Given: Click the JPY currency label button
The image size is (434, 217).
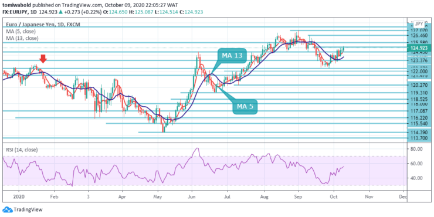Looking at the screenshot, I should 419,24.
